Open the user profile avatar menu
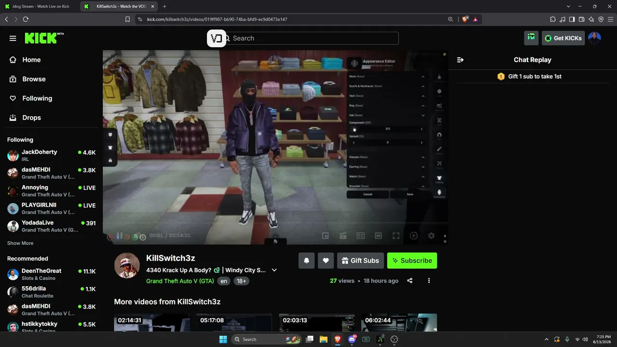The height and width of the screenshot is (347, 617). pyautogui.click(x=594, y=38)
